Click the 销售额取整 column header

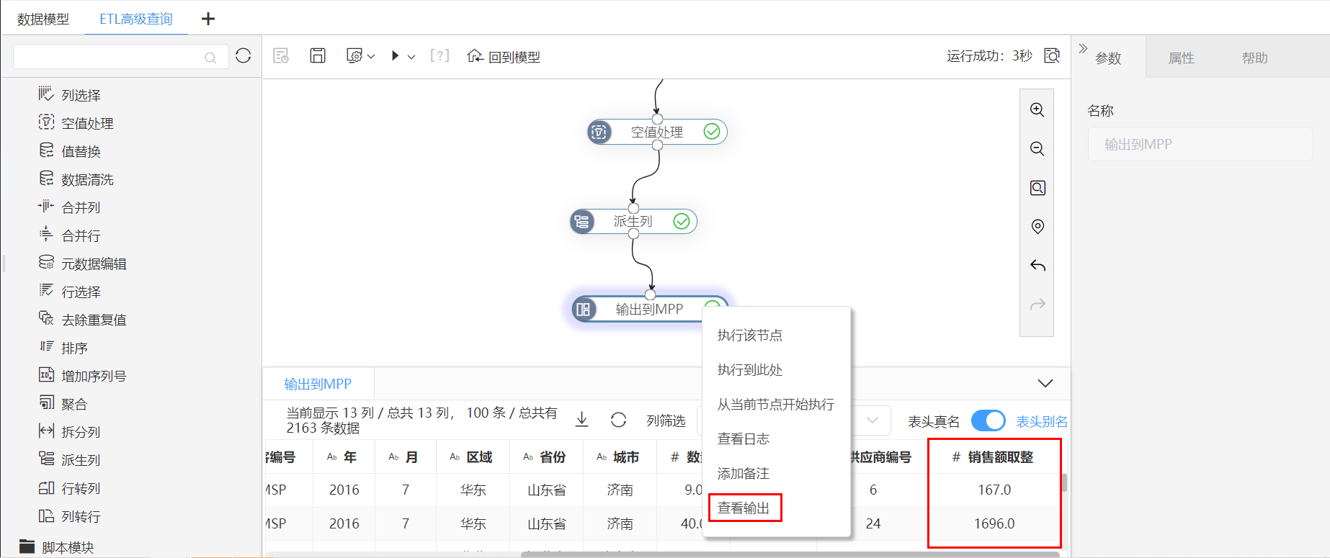(993, 456)
